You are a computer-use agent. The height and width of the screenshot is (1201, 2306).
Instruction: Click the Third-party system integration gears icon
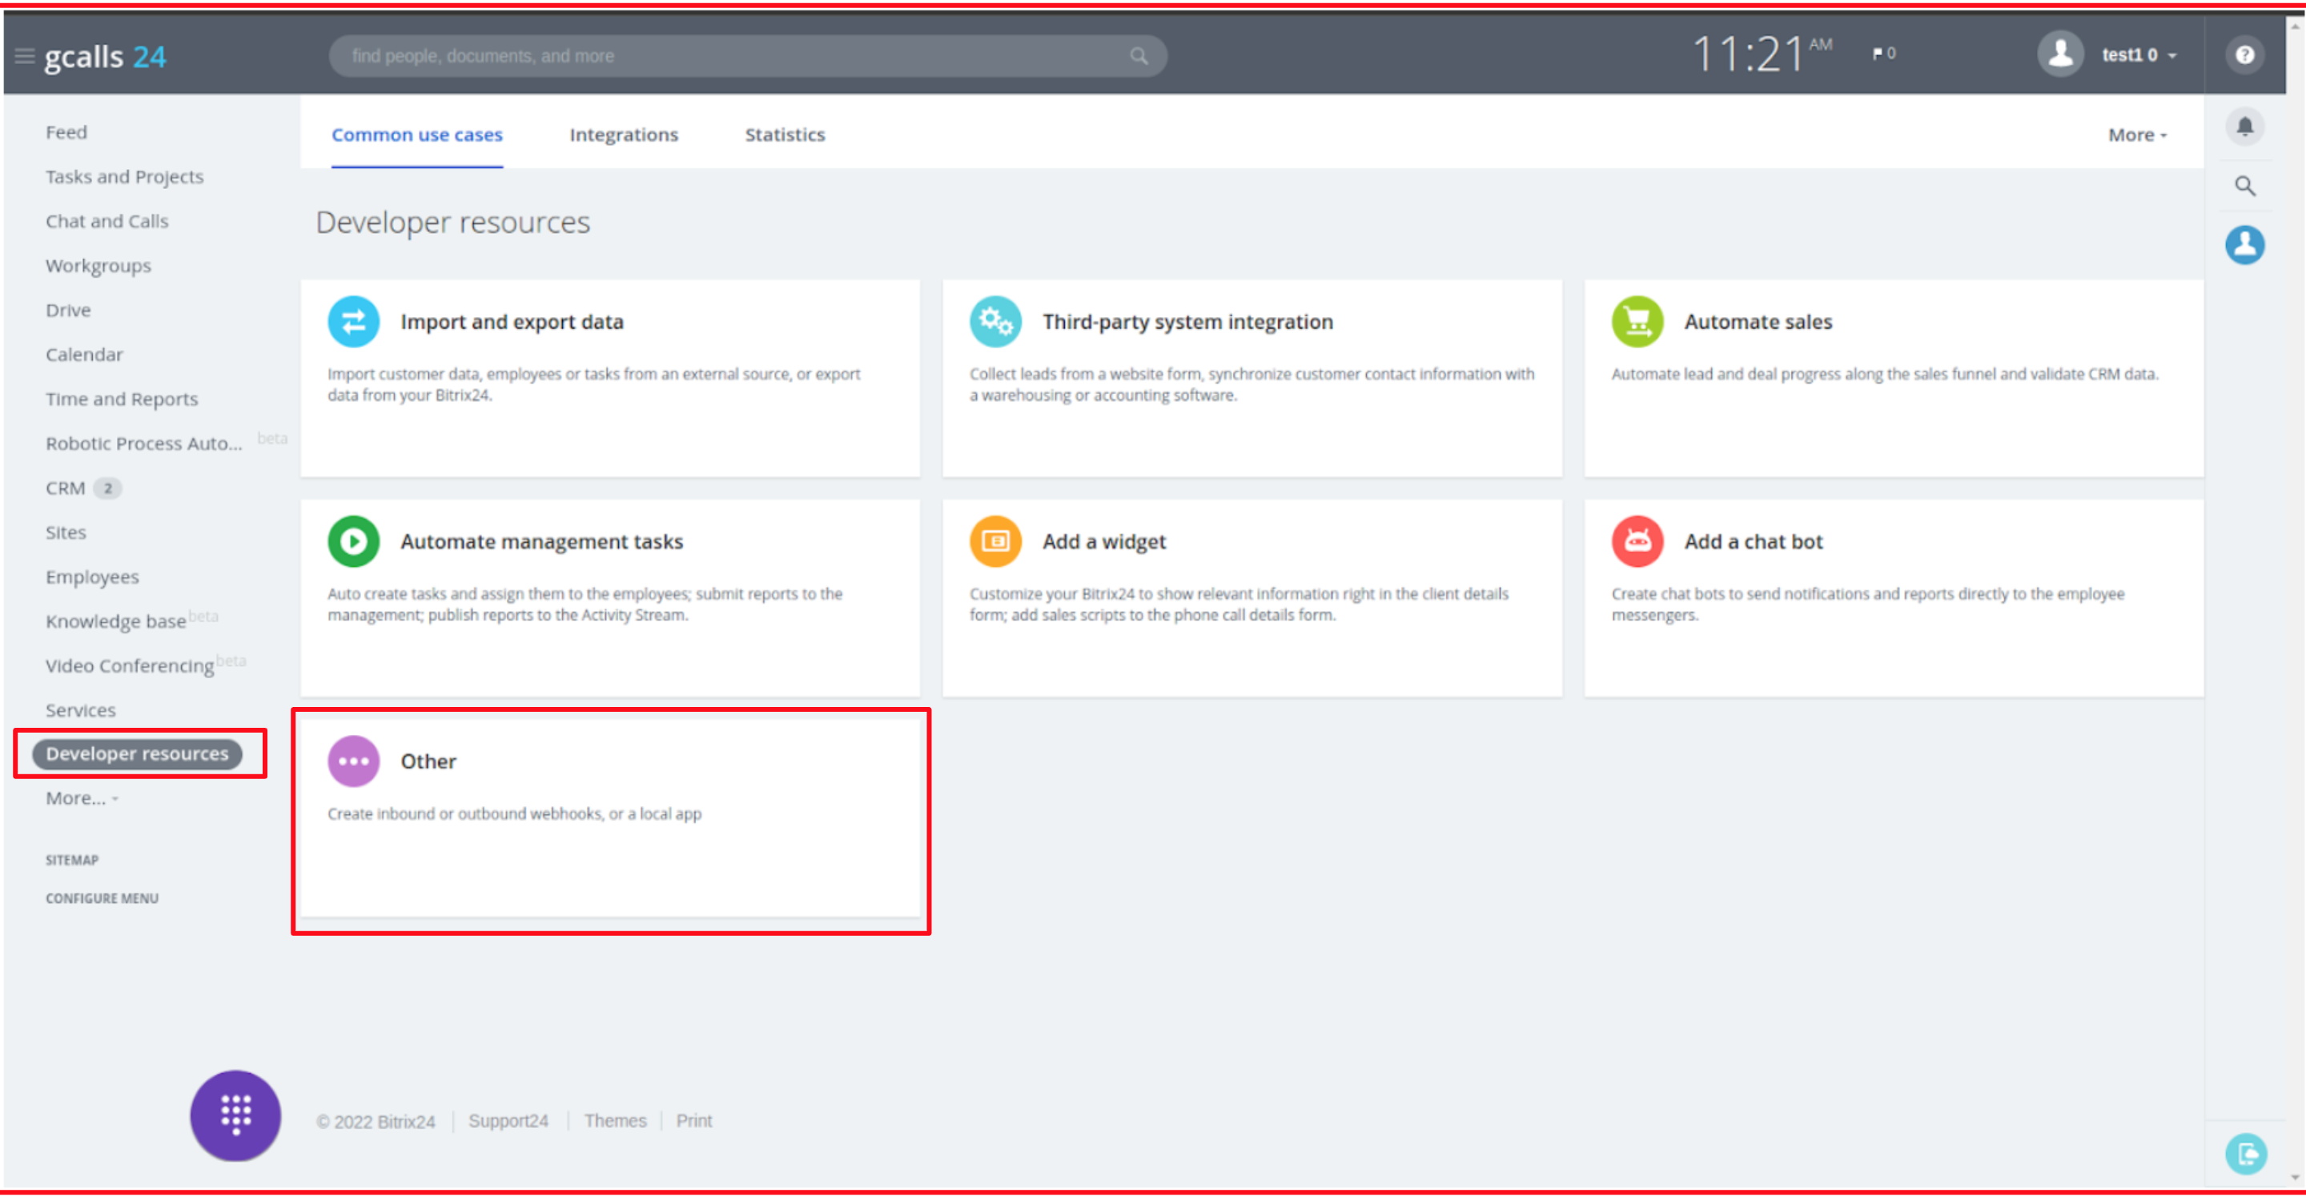point(994,321)
